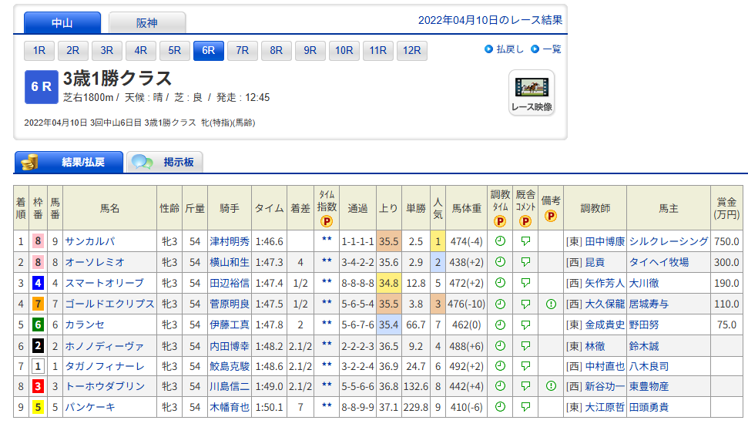
Task: Switch to the 阪神 racecourse tab
Action: pyautogui.click(x=146, y=23)
